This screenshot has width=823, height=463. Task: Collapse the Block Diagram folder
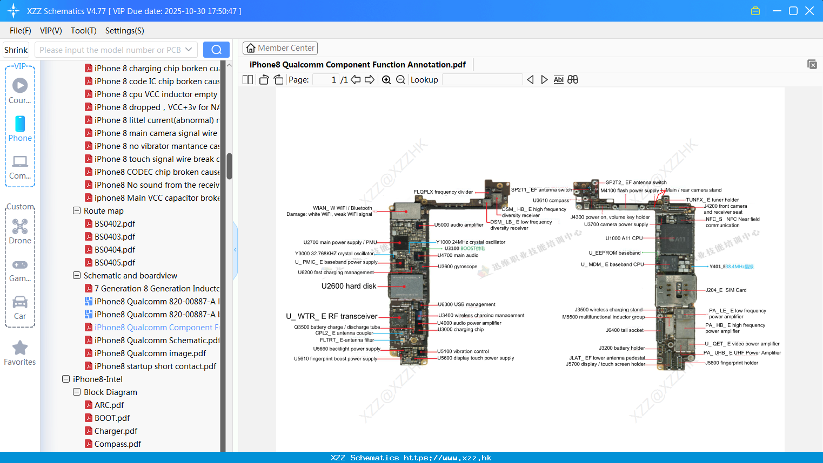point(77,392)
